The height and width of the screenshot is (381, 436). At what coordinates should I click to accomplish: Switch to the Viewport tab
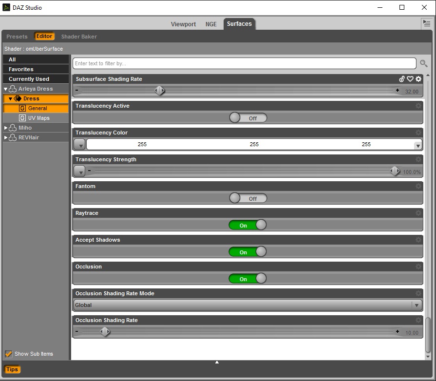(x=183, y=24)
